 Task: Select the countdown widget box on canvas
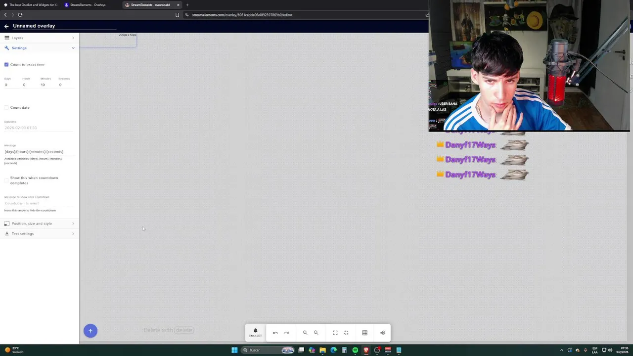click(x=108, y=40)
